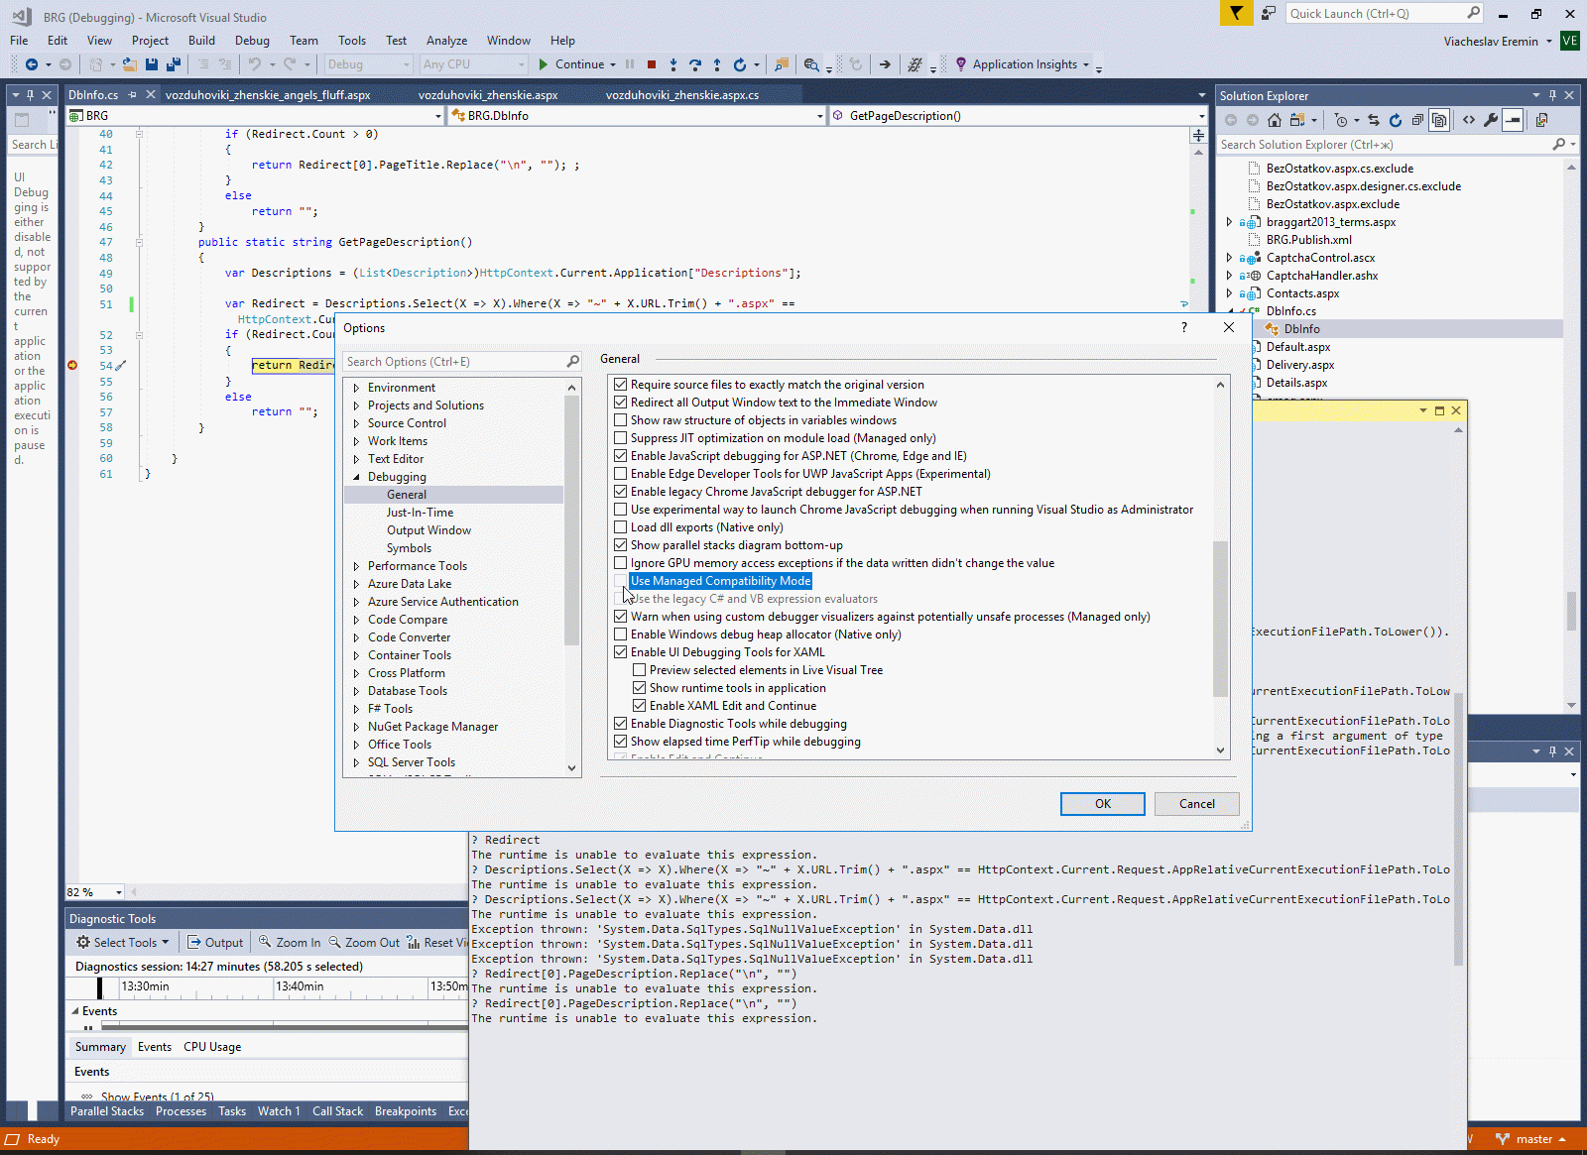This screenshot has height=1155, width=1587.
Task: Uncheck Enable UI Debugging Tools for XAML
Action: (621, 652)
